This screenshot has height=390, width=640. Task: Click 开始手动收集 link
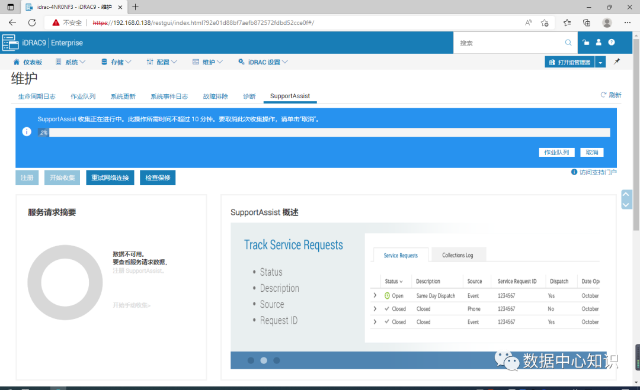(x=132, y=305)
